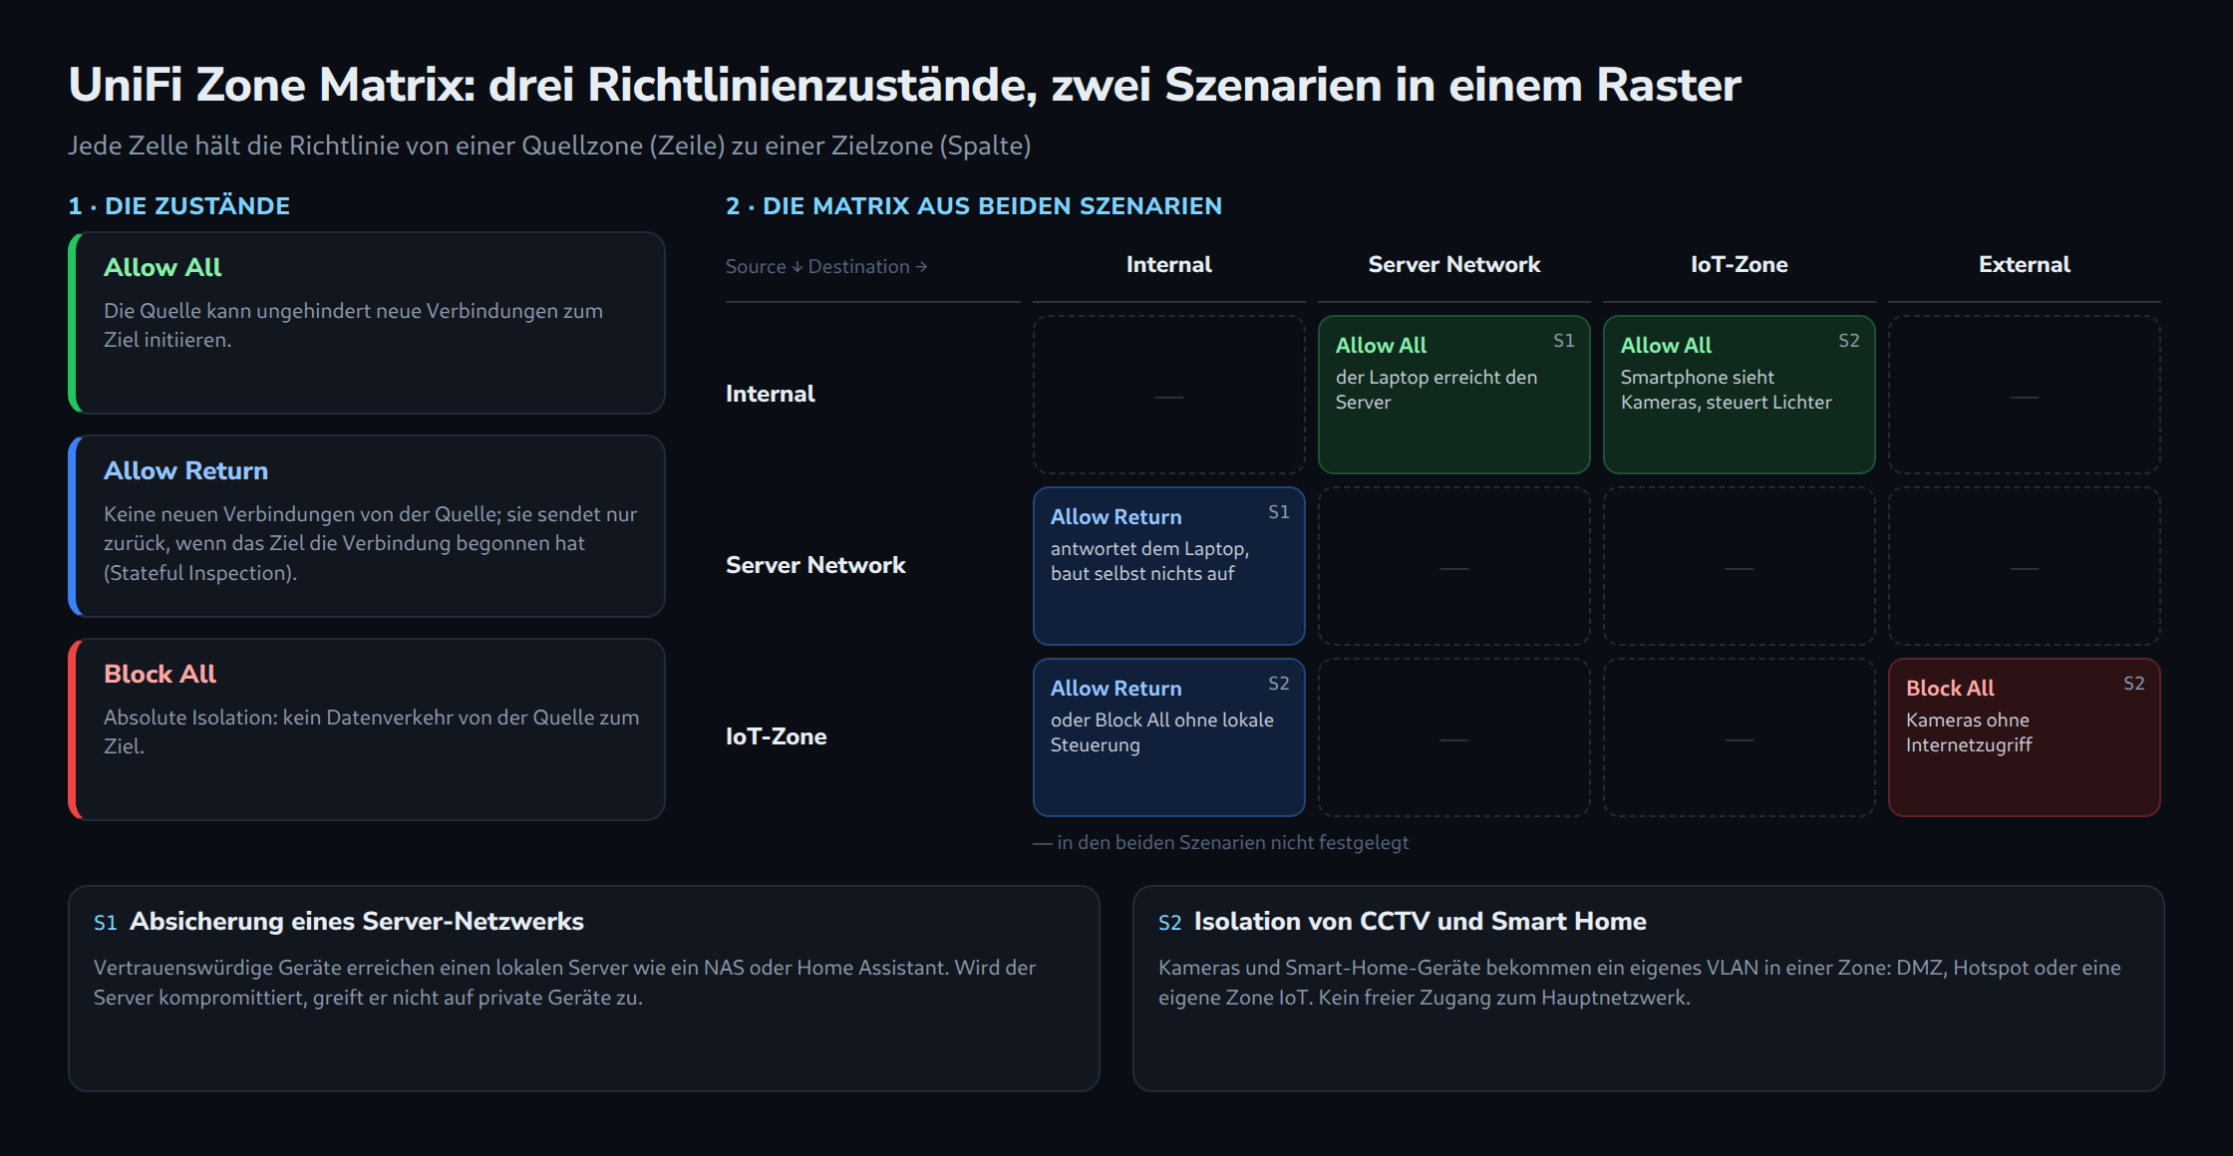Click the Internal column header
Screen dimensions: 2233x1156
(1168, 265)
